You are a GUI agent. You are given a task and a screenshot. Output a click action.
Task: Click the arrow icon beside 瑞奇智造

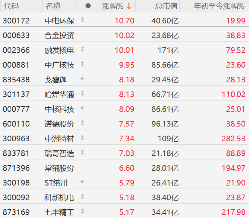pyautogui.click(x=82, y=152)
